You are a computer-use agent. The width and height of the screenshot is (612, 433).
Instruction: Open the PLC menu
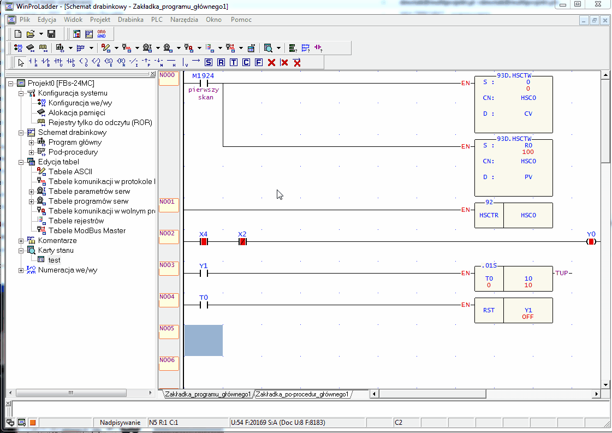click(157, 20)
